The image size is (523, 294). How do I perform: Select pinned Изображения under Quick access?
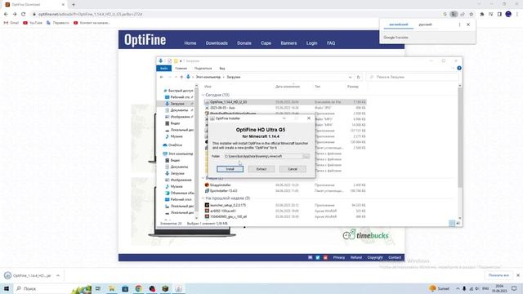pos(179,117)
